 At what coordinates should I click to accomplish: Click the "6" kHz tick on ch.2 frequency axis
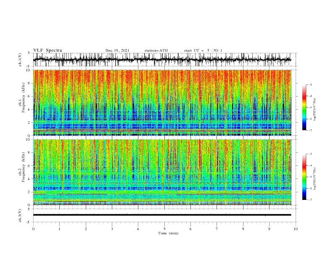click(x=30, y=166)
